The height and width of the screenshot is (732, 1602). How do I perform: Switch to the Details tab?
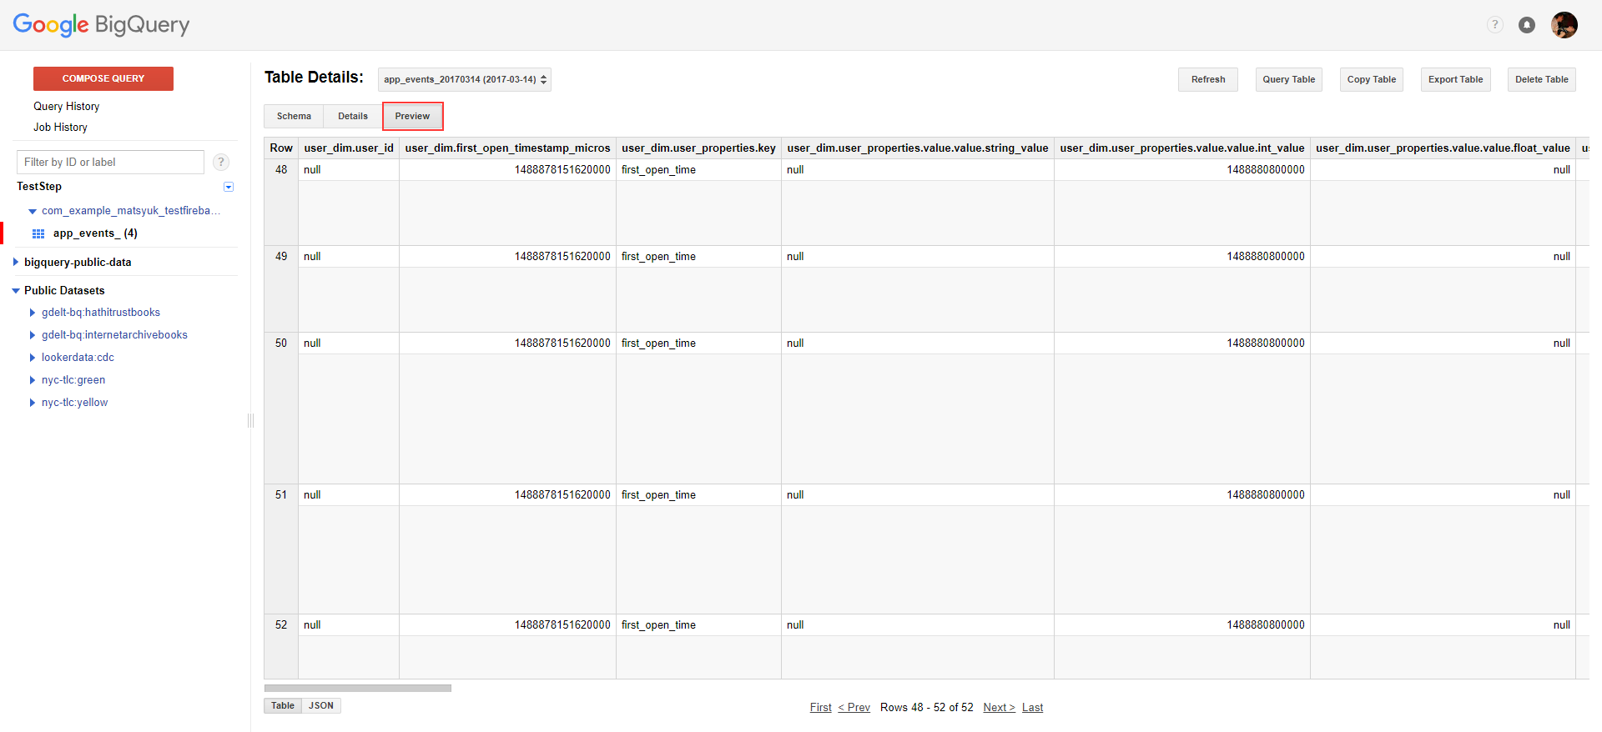click(353, 116)
